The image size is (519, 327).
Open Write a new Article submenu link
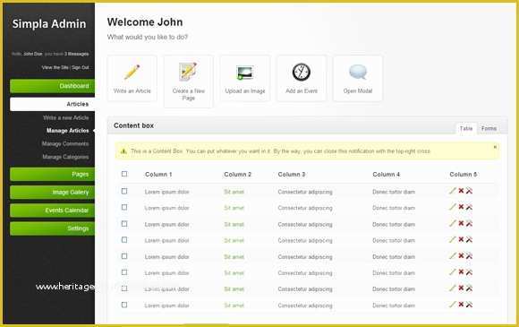tap(66, 117)
